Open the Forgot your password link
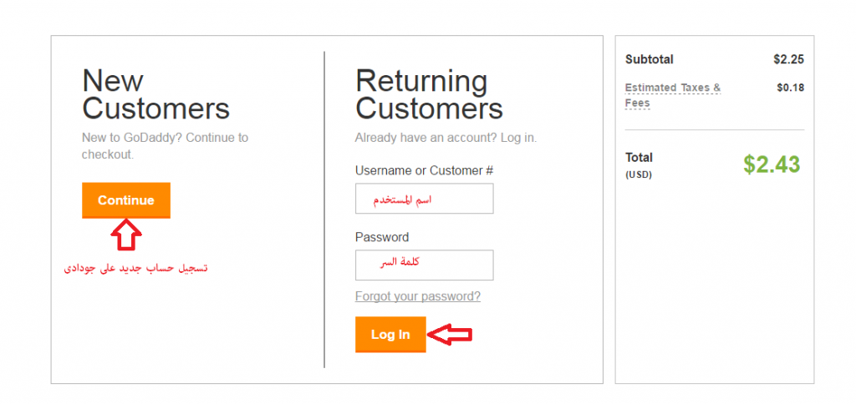Screen dimensions: 856x404 click(417, 296)
